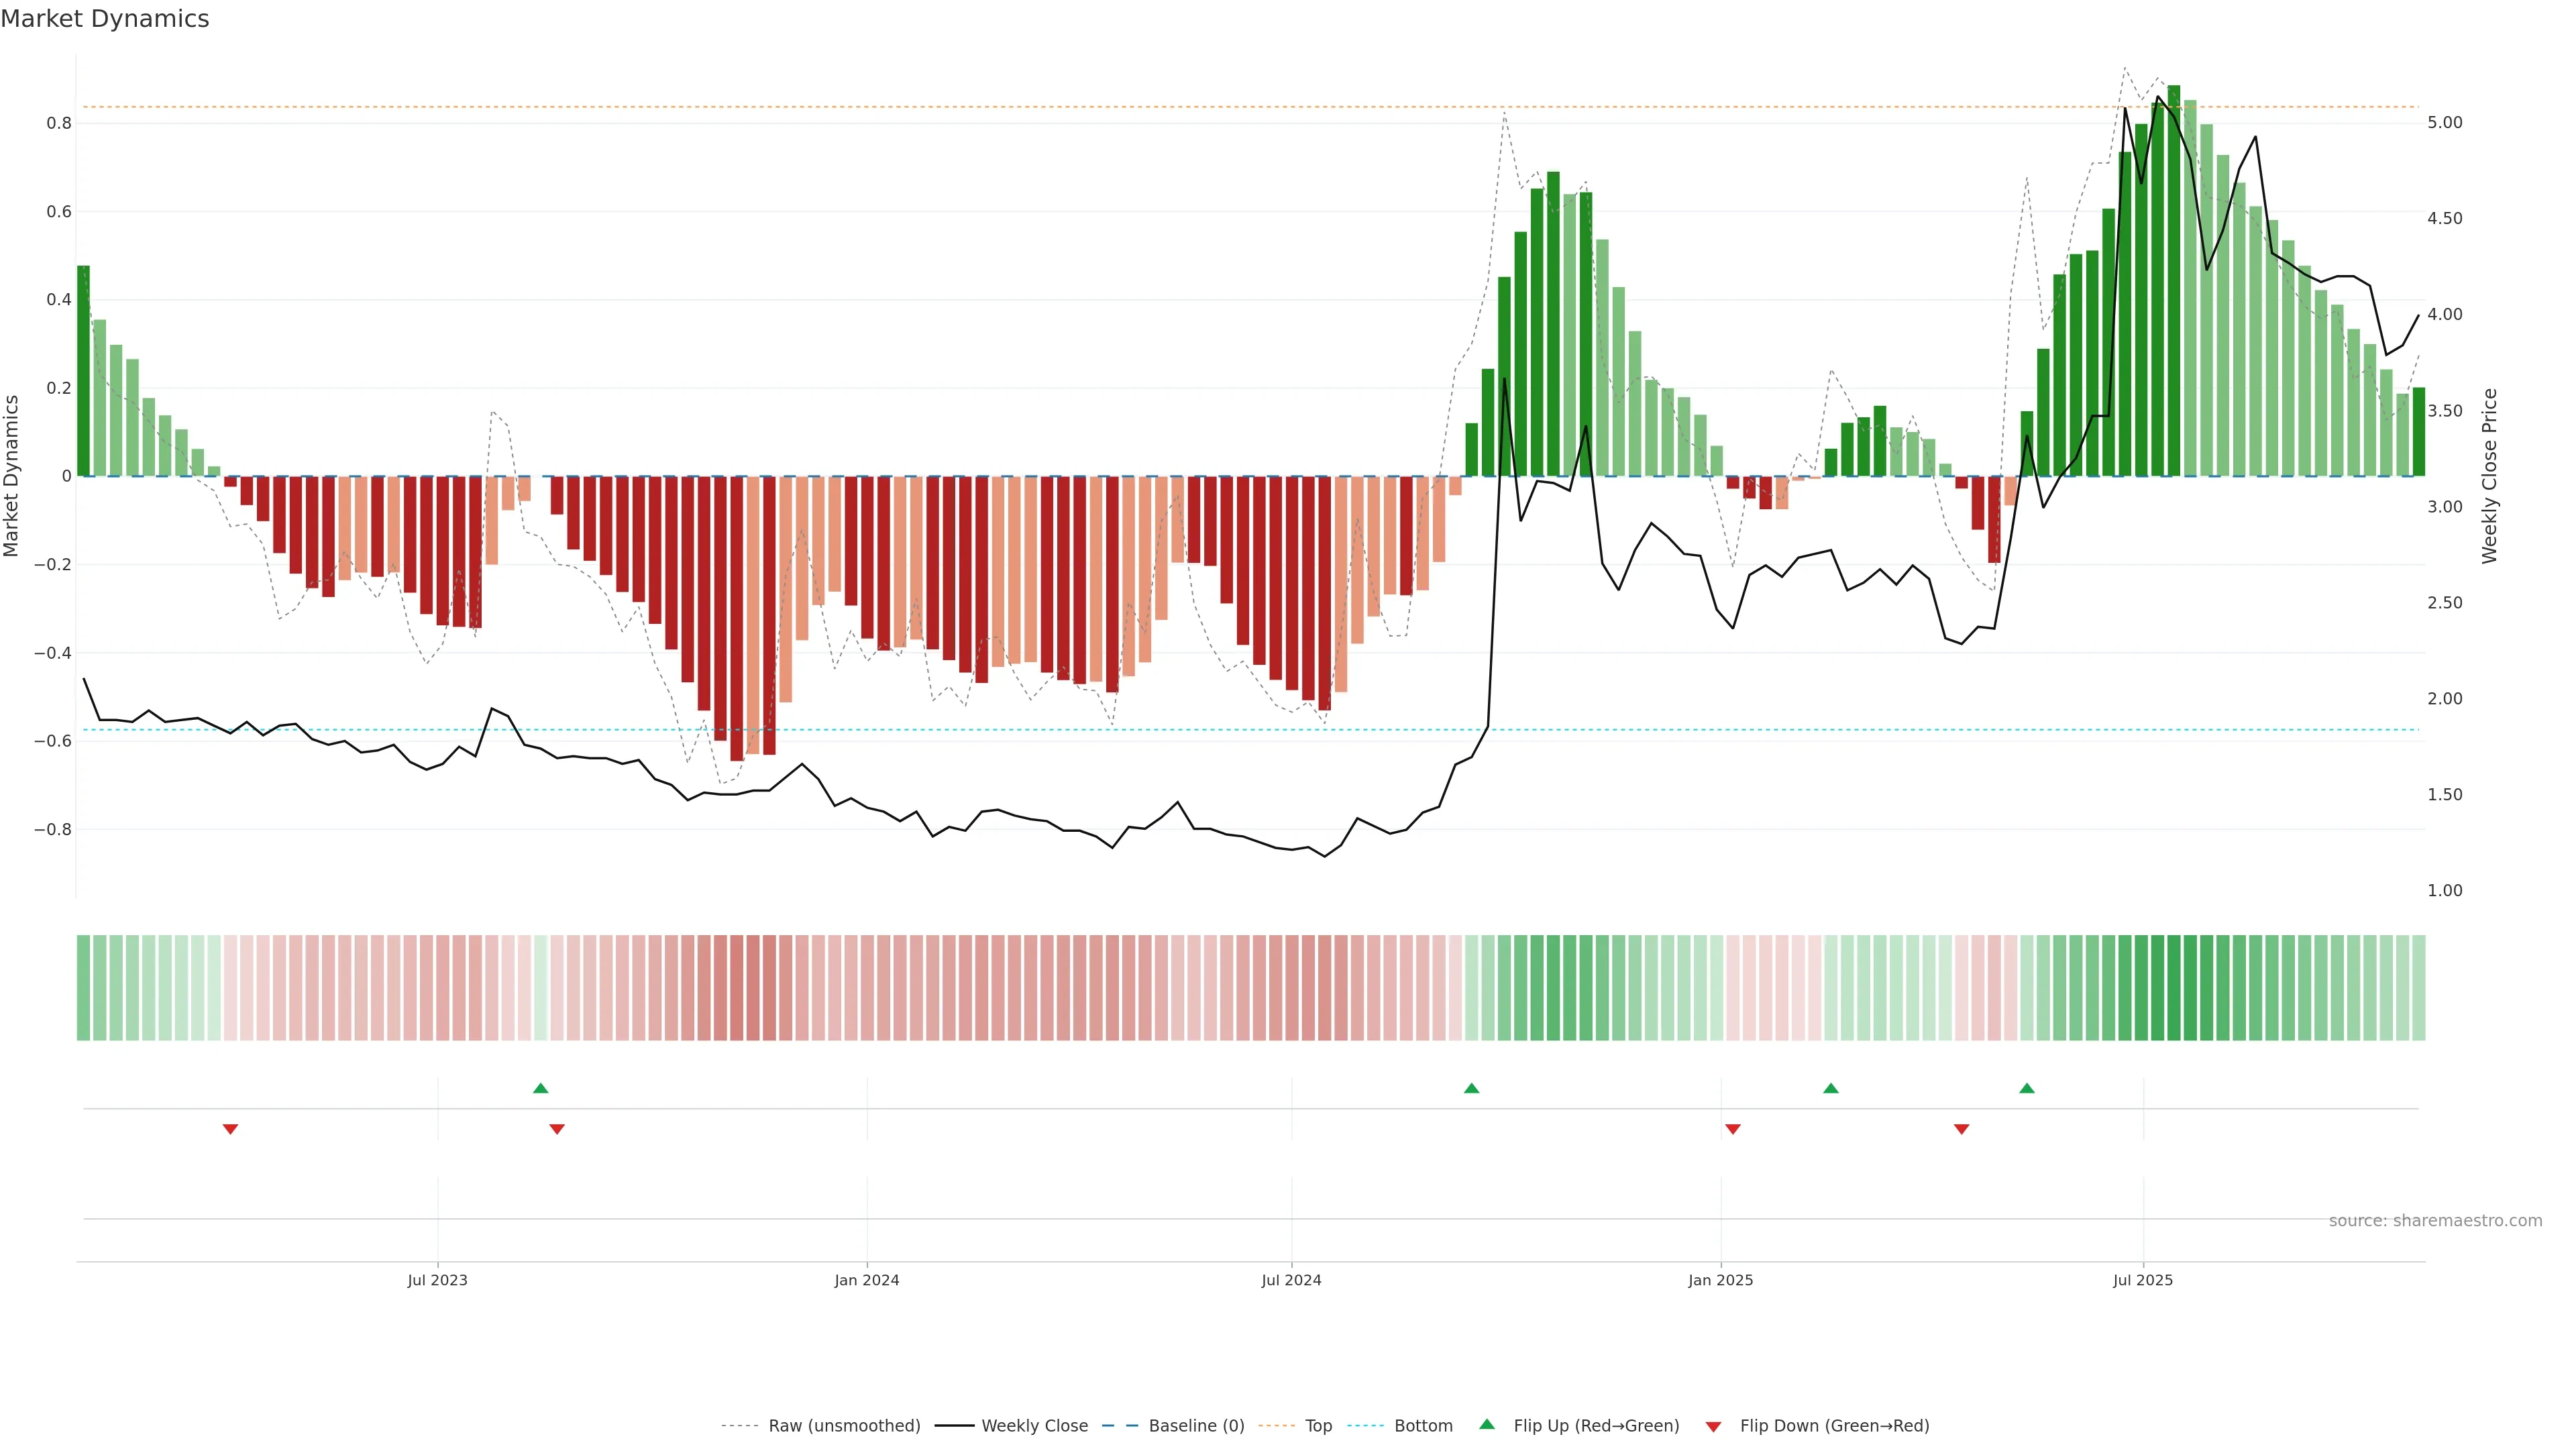2576x1449 pixels.
Task: Click the last green flip-up marker before Jul 2025
Action: [x=2027, y=1088]
